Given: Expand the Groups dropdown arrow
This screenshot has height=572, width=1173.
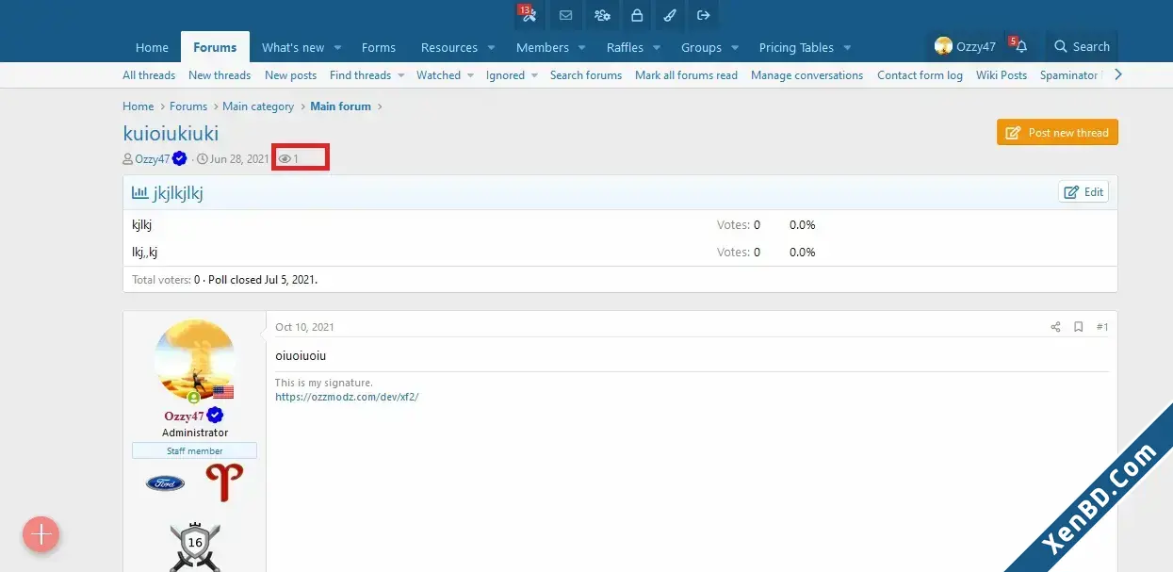Looking at the screenshot, I should point(735,47).
